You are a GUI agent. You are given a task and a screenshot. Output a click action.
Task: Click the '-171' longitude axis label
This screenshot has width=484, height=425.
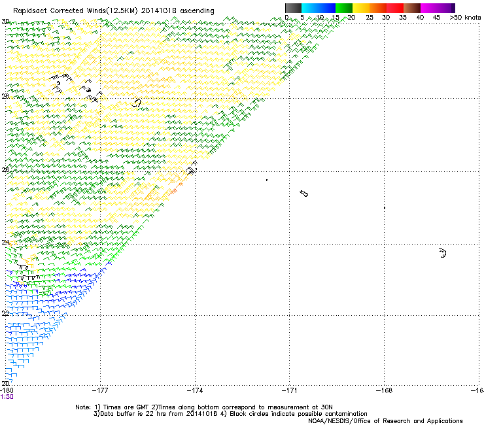(290, 390)
